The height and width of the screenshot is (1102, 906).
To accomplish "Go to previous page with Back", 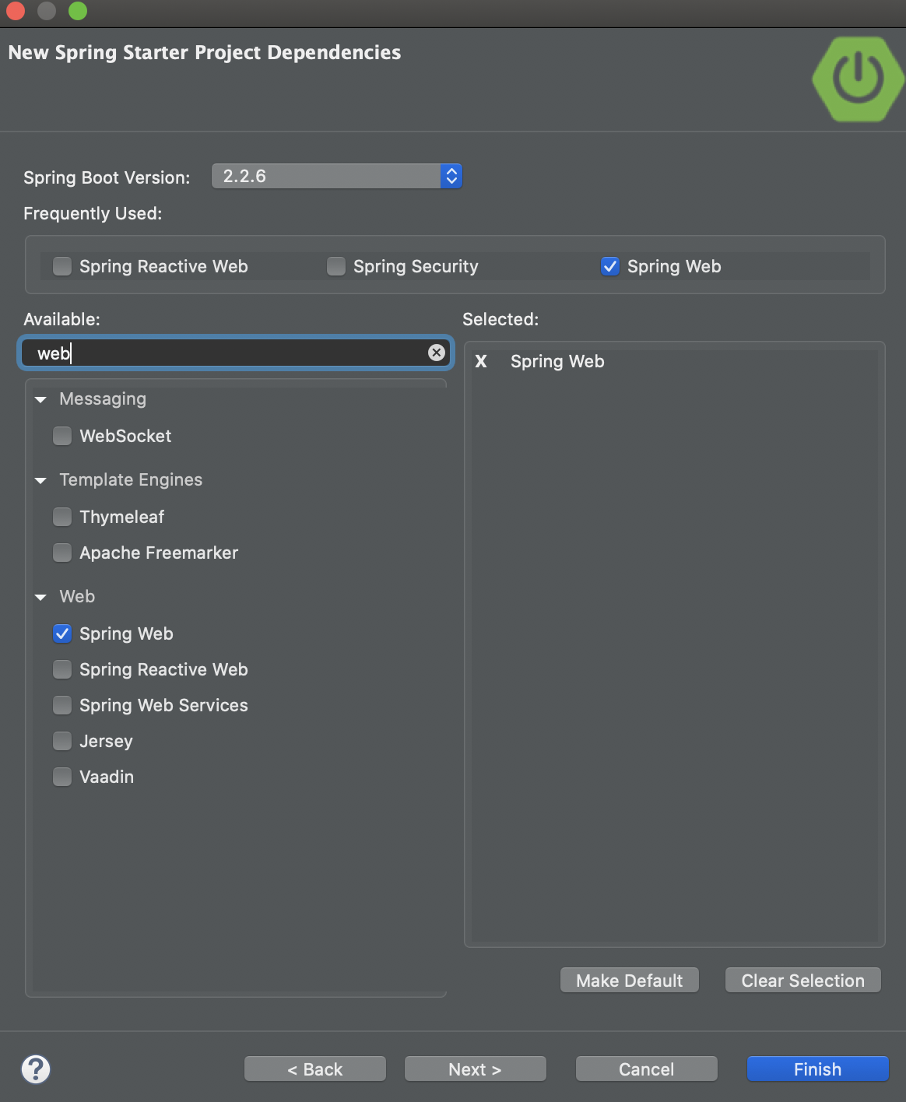I will coord(315,1069).
